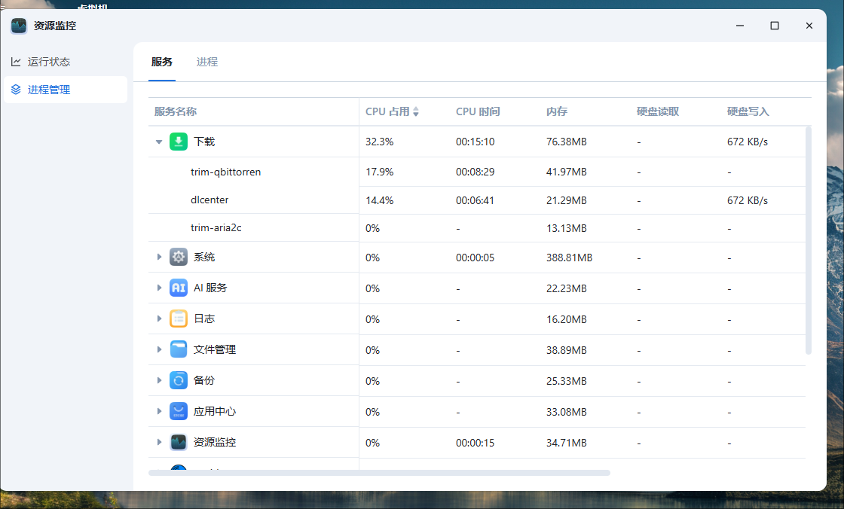
Task: Click the 应用中心 store icon
Action: (x=178, y=411)
